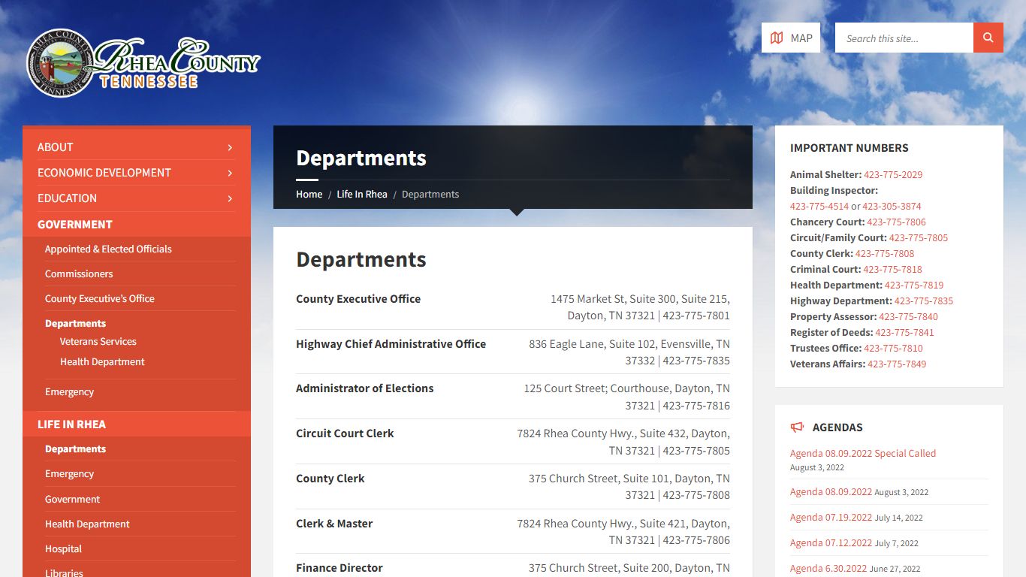Screen dimensions: 1026x577
Task: Click the Home breadcrumb link
Action: (x=309, y=194)
